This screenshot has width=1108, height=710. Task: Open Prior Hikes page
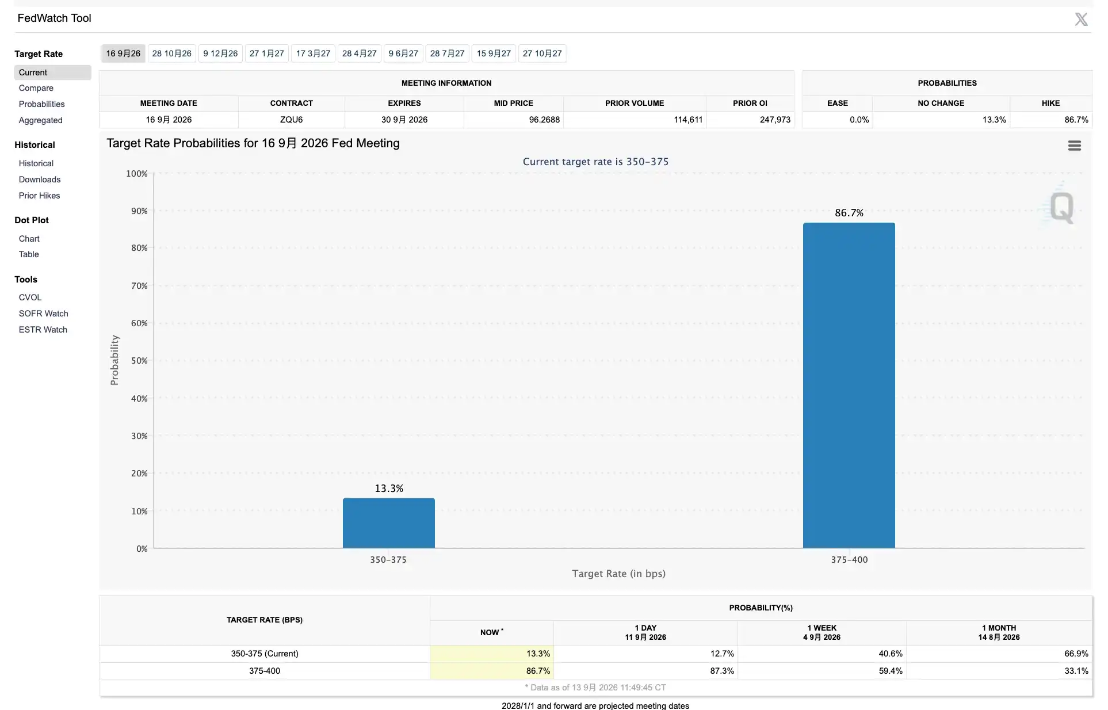40,196
